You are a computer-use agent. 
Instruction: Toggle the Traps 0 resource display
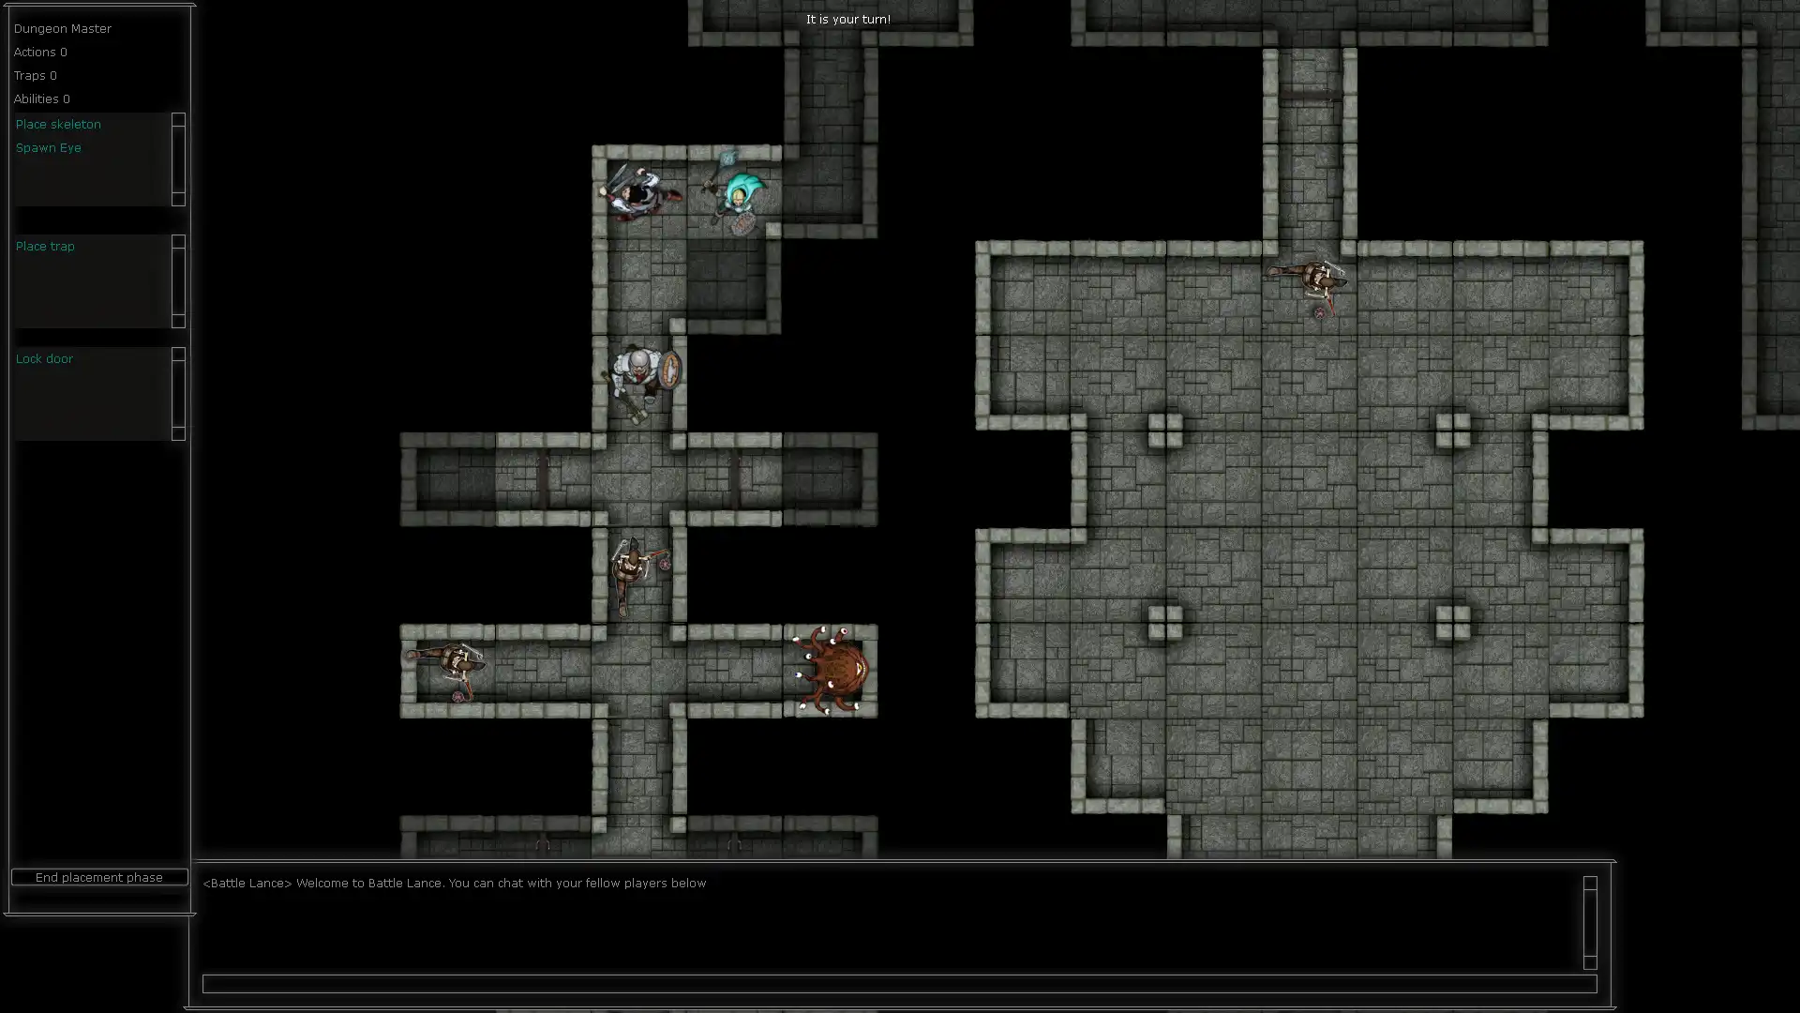35,75
